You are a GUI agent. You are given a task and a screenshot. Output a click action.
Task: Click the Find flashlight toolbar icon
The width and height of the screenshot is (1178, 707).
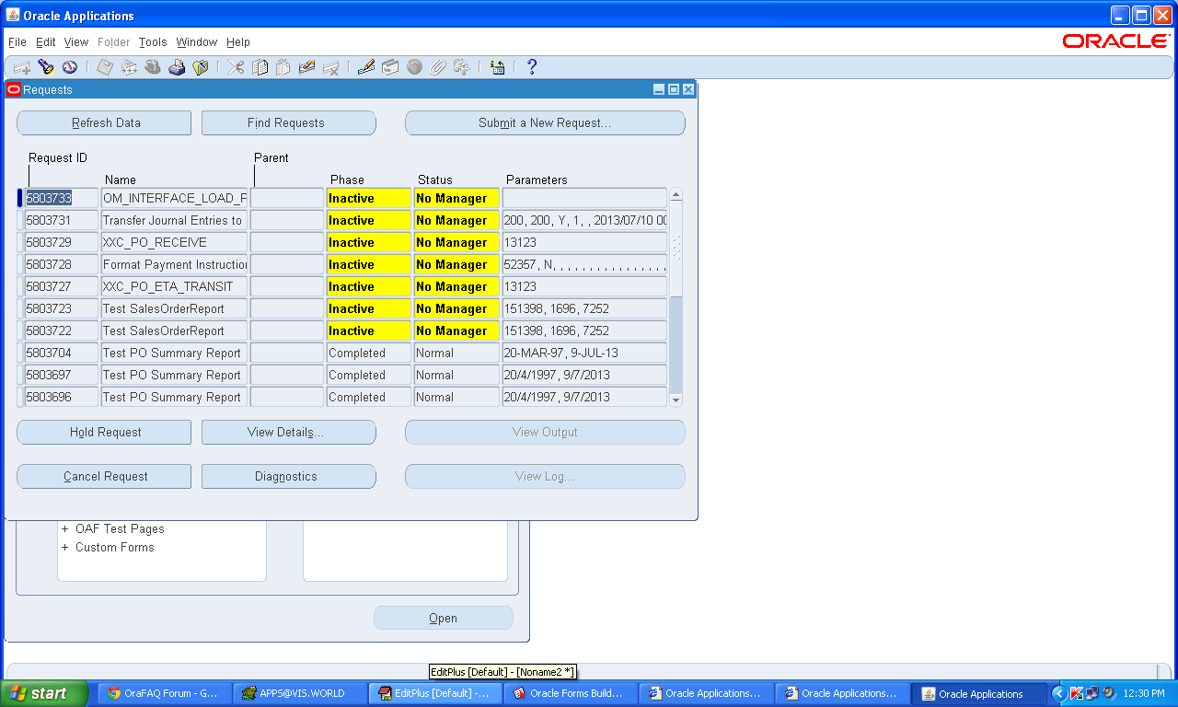coord(46,67)
